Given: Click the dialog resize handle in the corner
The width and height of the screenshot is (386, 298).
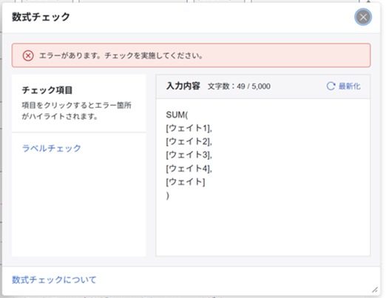Looking at the screenshot, I should 375,290.
